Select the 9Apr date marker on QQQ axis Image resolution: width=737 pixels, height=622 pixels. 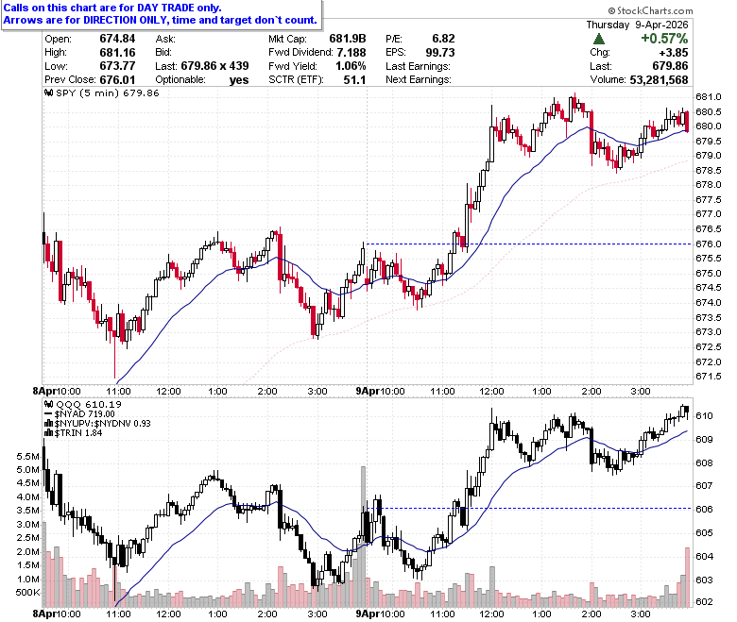point(365,614)
